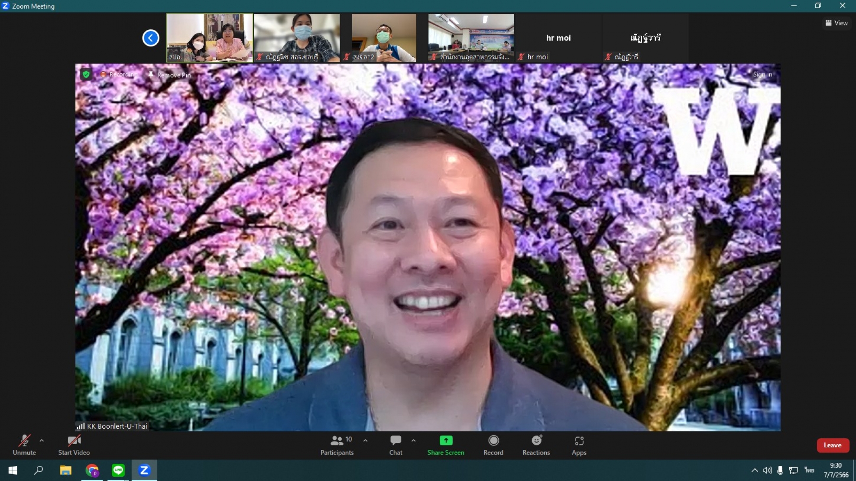The width and height of the screenshot is (856, 481).
Task: Select ณัฏฐนิช สอจ.ชลบุรี video thumbnail
Action: click(x=297, y=38)
